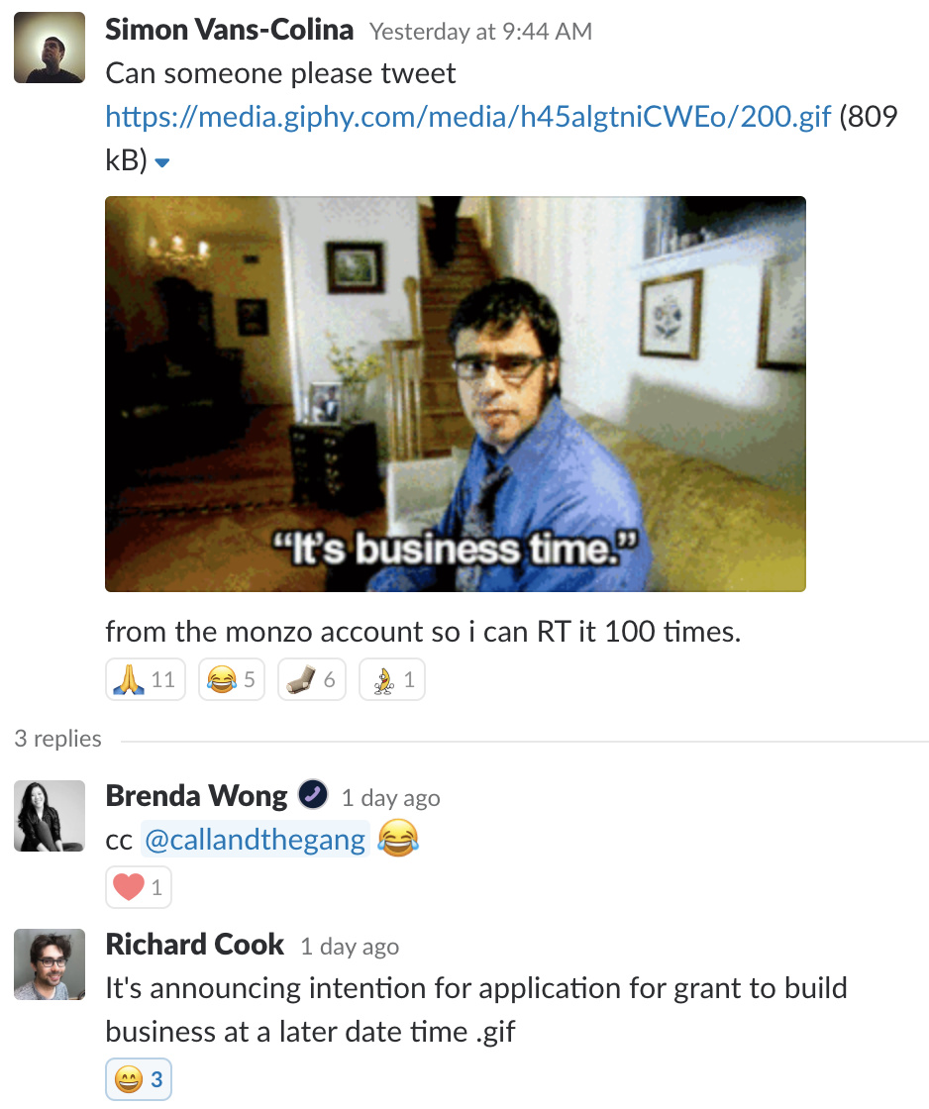Open the "It's business time" GIF image

point(456,394)
